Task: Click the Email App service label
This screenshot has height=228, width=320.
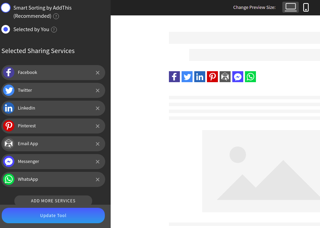Action: [x=28, y=144]
